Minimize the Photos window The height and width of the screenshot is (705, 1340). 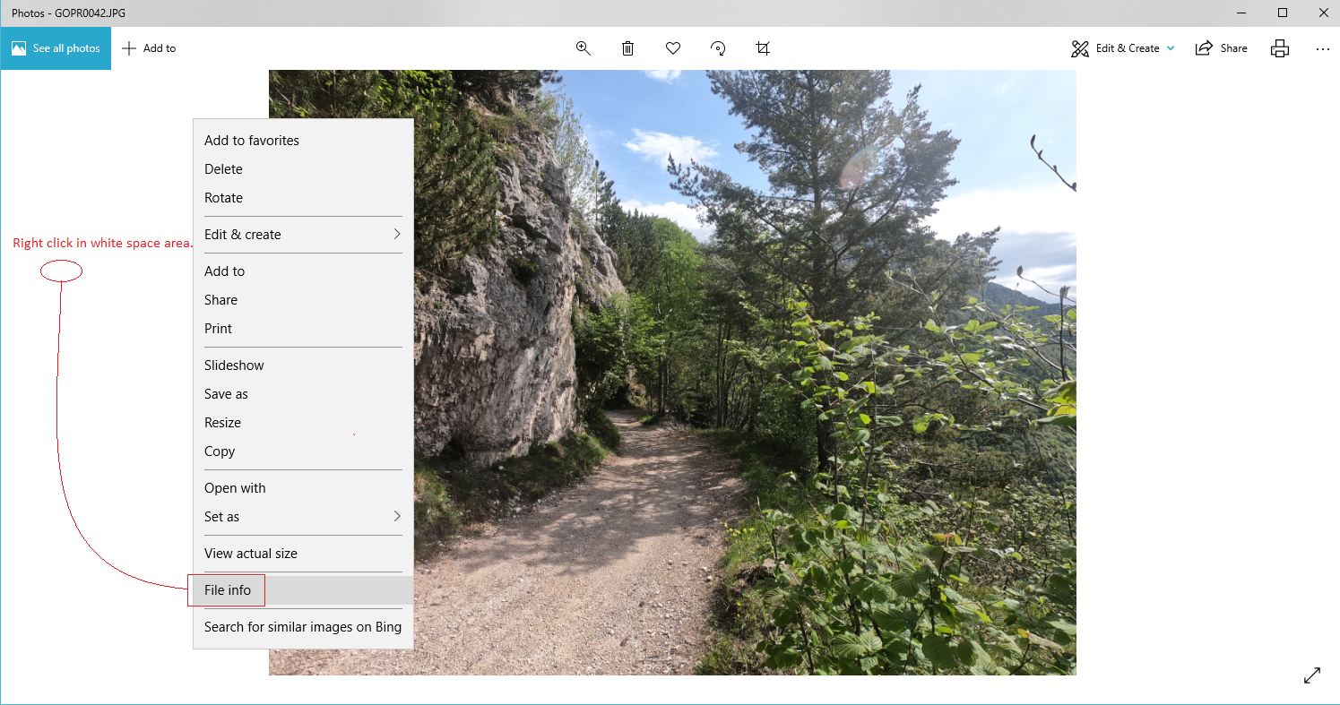1241,13
